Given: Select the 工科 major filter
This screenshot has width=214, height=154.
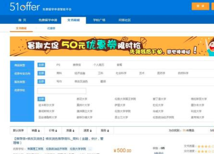Looking at the screenshot, I should point(101,73).
